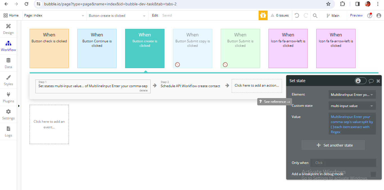Switch to the Plugins tab
The image size is (384, 190).
(x=8, y=98)
